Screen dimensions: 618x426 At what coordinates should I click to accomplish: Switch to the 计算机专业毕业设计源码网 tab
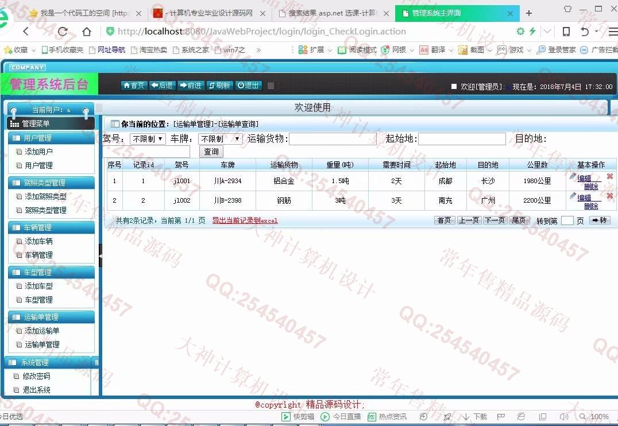tap(209, 13)
